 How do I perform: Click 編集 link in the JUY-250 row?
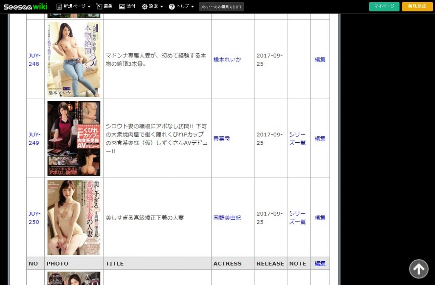coord(320,218)
